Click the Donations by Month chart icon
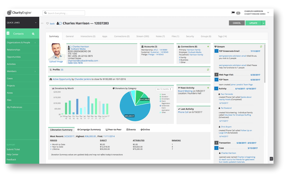The width and height of the screenshot is (291, 189). coord(53,88)
